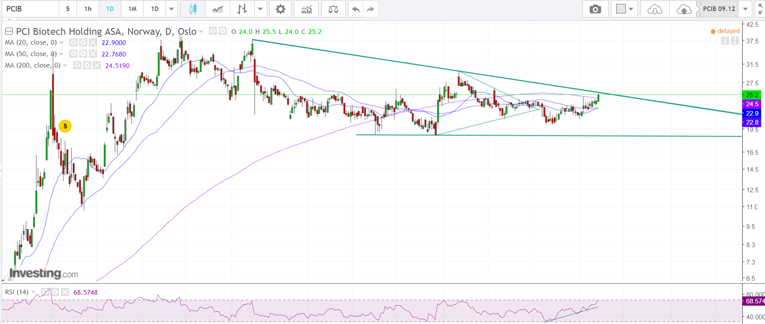Image resolution: width=765 pixels, height=324 pixels.
Task: Hide the RSI indicator with the eye
Action: (x=45, y=292)
